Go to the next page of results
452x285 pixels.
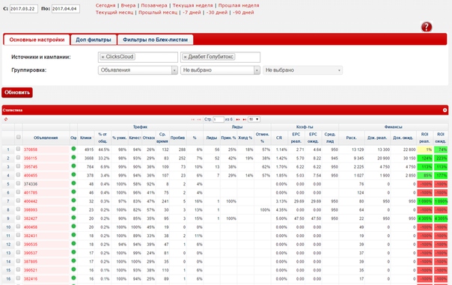click(x=238, y=119)
